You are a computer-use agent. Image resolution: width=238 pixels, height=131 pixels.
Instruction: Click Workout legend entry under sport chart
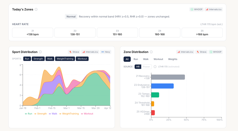click(x=87, y=114)
